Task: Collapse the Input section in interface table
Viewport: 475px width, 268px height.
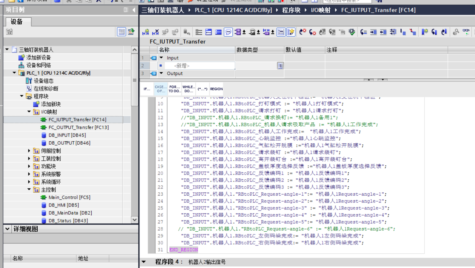Action: click(161, 58)
